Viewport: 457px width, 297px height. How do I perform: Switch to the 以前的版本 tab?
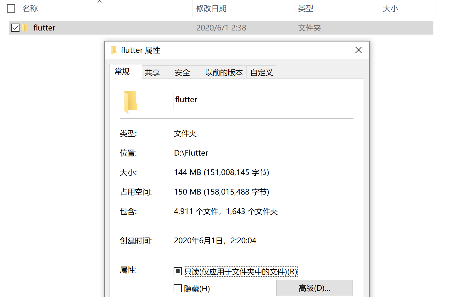pyautogui.click(x=224, y=72)
